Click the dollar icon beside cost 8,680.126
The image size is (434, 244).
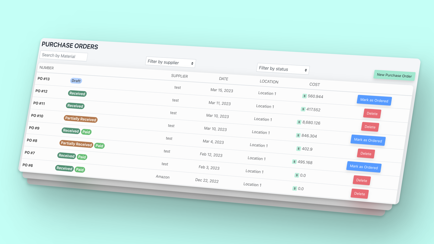(299, 123)
